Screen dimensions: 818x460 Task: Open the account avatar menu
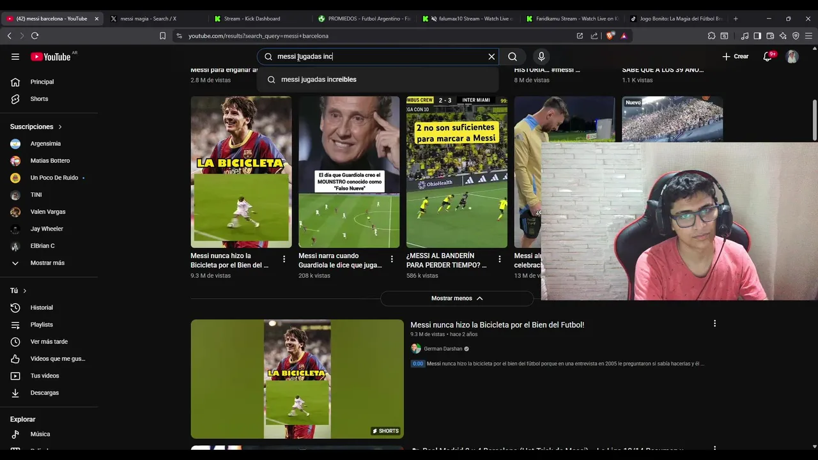click(792, 57)
